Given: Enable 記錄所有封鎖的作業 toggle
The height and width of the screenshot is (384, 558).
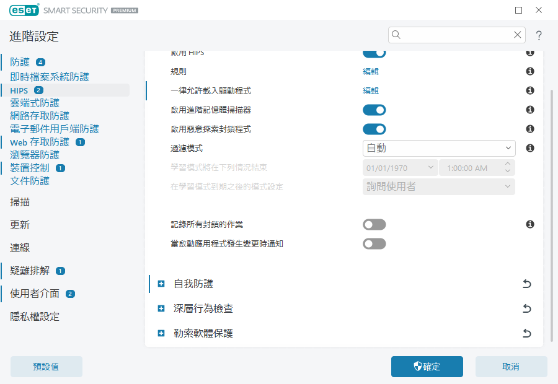Looking at the screenshot, I should pyautogui.click(x=374, y=224).
